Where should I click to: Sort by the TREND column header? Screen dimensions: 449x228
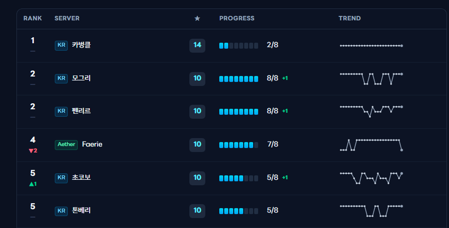[350, 18]
